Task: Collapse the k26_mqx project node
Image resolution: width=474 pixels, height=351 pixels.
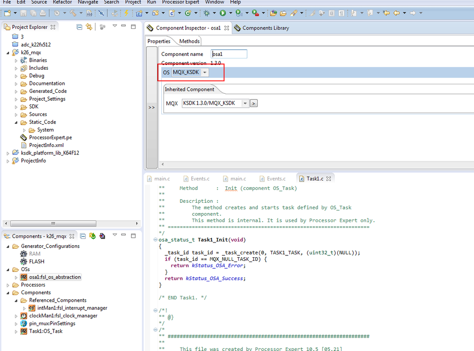Action: pyautogui.click(x=8, y=53)
